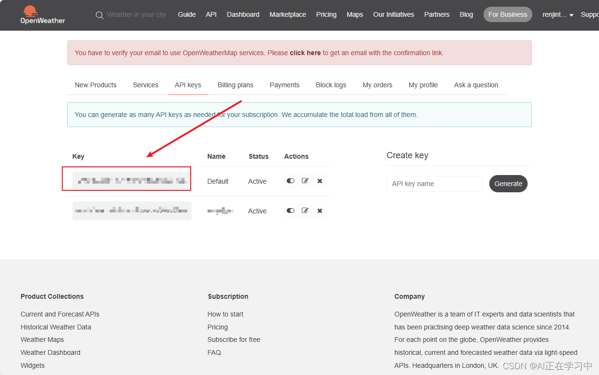Viewport: 599px width, 375px height.
Task: Open the API menu item
Action: 211,14
